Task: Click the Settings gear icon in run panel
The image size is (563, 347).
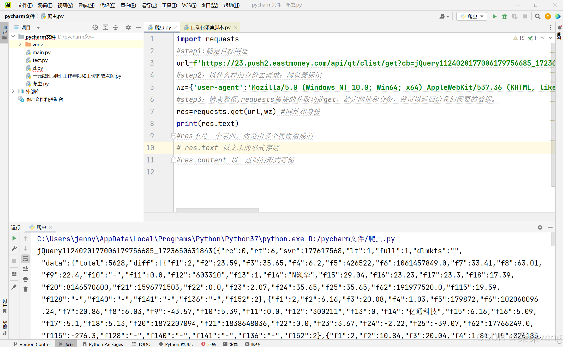Action: (x=540, y=227)
